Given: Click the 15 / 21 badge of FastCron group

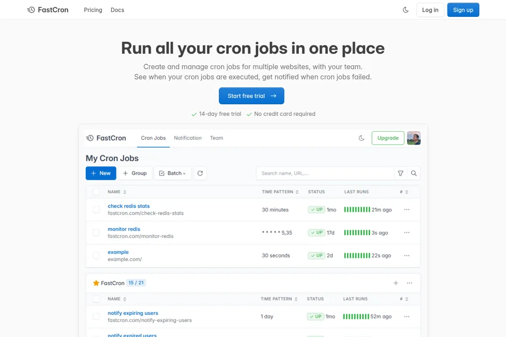Looking at the screenshot, I should 136,283.
